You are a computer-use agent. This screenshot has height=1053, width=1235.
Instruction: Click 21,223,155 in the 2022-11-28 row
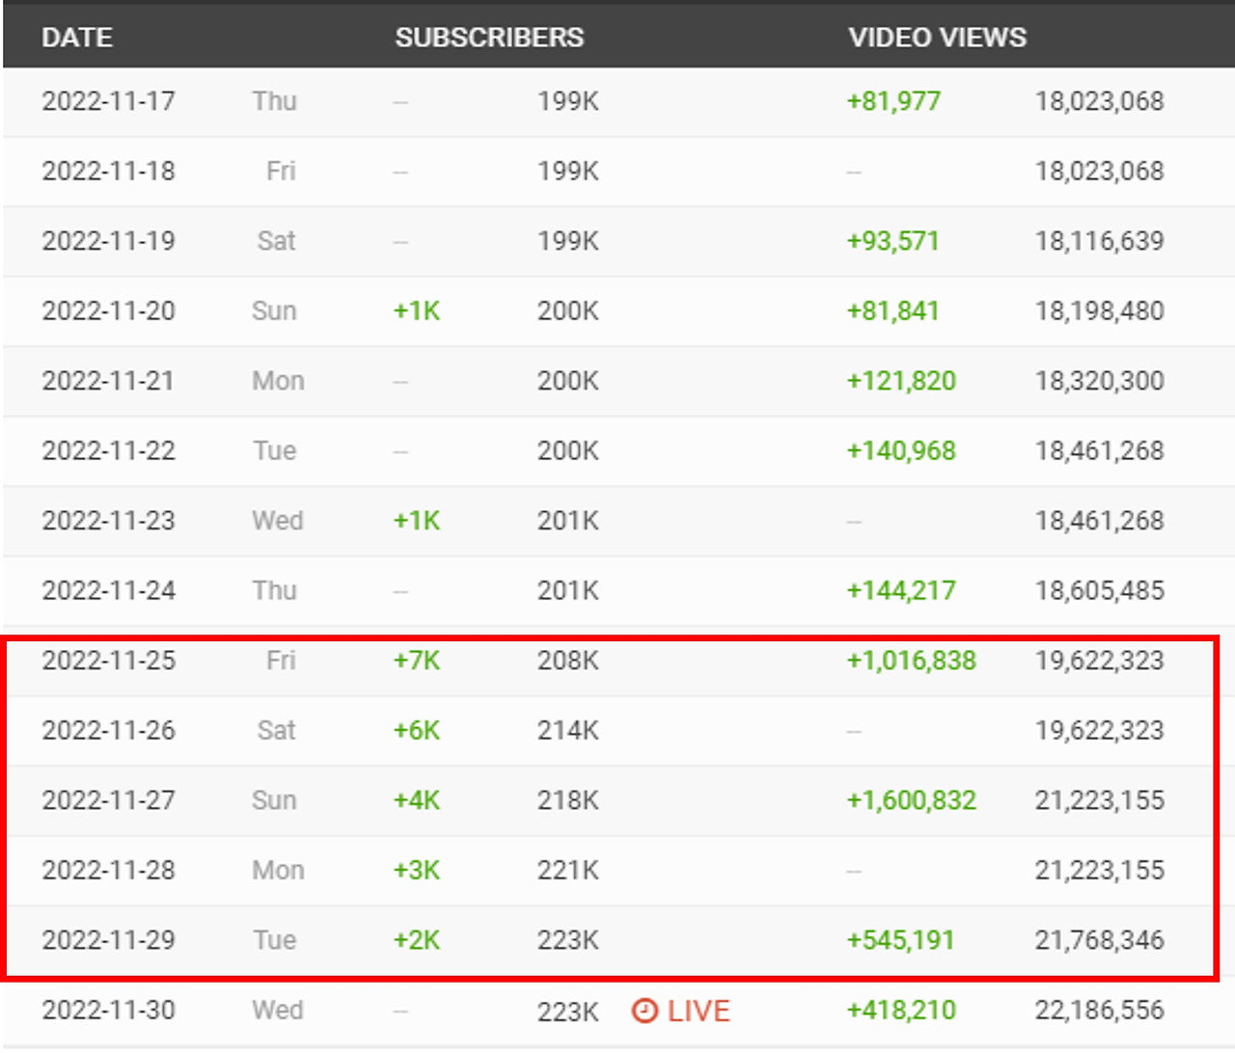(x=1100, y=871)
